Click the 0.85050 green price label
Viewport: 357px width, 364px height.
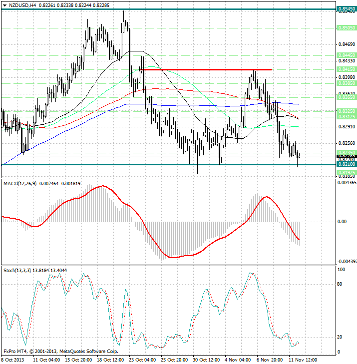click(x=347, y=28)
